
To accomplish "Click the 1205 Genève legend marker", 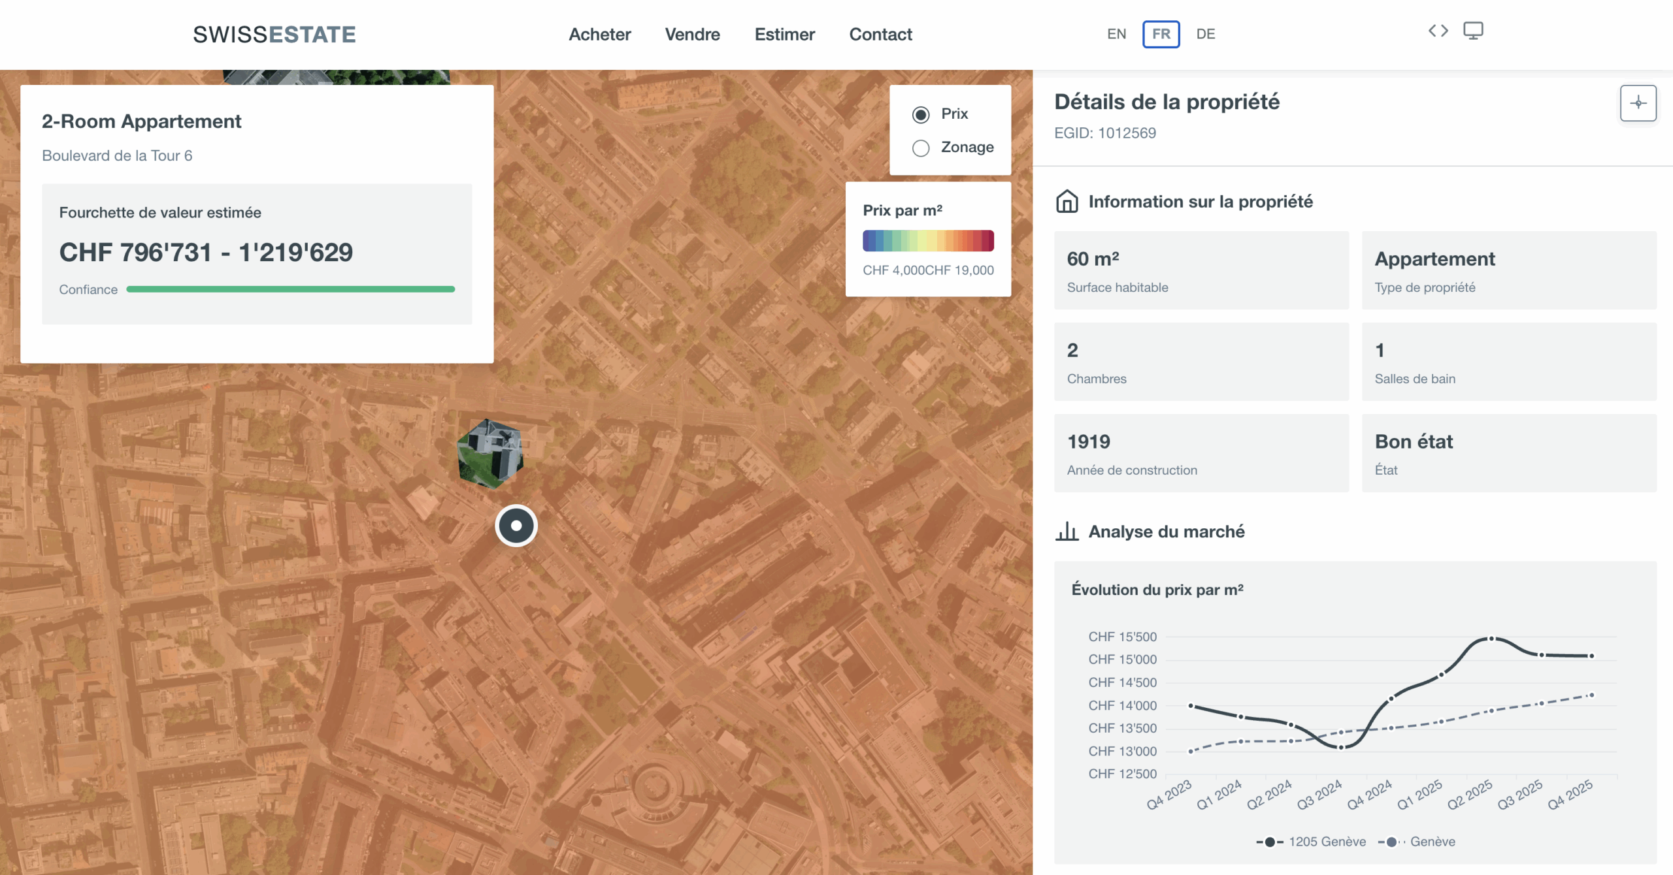I will click(1270, 842).
